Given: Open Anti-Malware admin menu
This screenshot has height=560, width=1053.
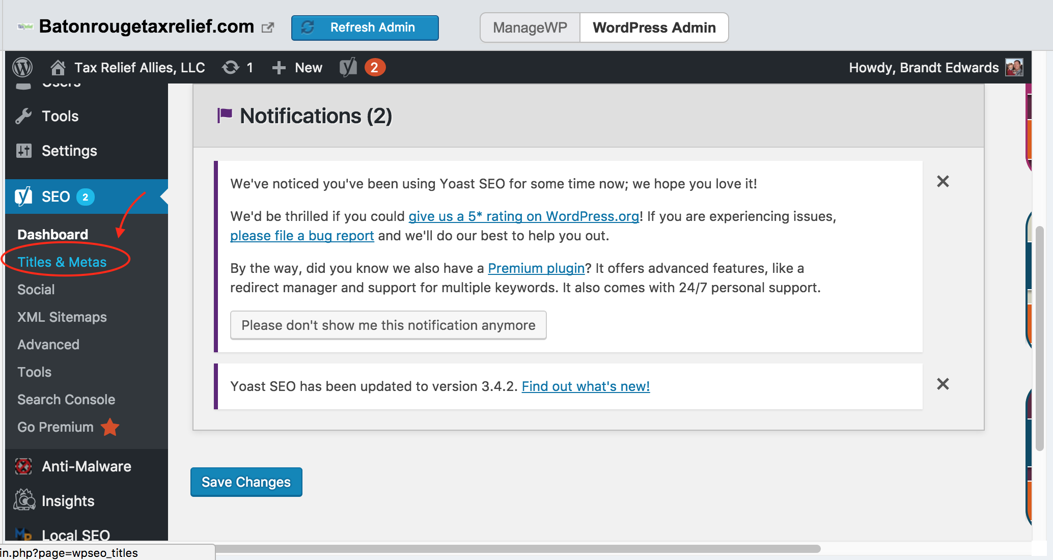Looking at the screenshot, I should [87, 466].
